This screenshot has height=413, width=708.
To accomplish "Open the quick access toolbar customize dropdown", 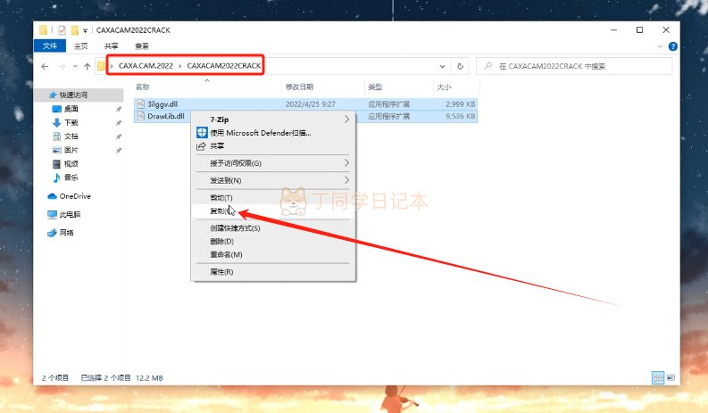I will pos(85,30).
